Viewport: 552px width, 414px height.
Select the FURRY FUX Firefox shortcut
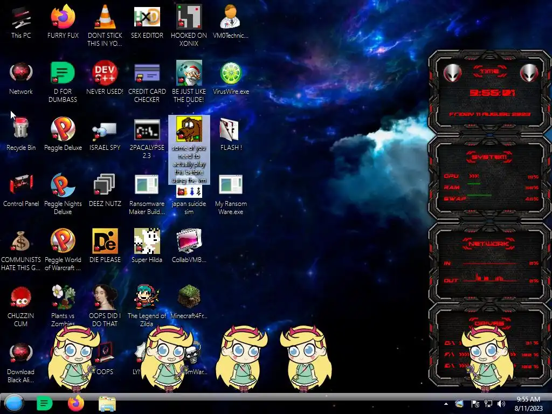(63, 22)
